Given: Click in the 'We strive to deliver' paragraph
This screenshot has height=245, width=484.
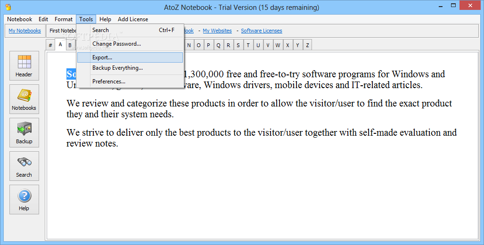Looking at the screenshot, I should coord(262,138).
